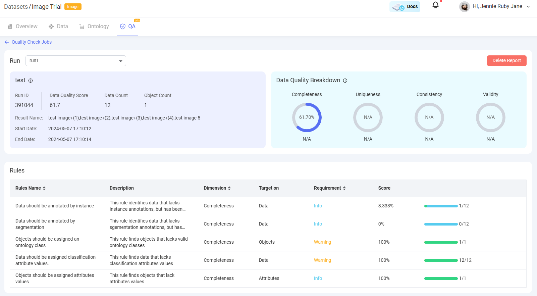Click the QA shield icon
This screenshot has width=537, height=296.
tap(123, 27)
